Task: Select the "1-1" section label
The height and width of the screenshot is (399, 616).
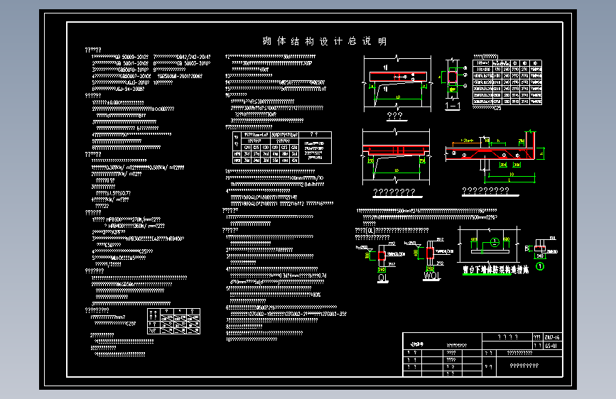Action: [x=453, y=106]
